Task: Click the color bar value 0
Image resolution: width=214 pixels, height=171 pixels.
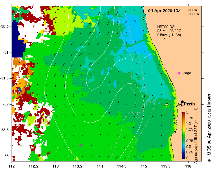Action: point(187,158)
